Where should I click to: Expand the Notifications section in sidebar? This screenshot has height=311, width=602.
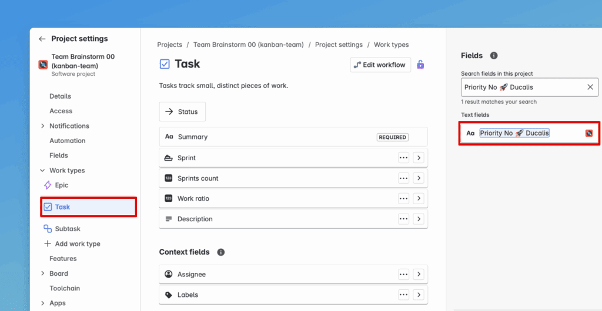42,126
